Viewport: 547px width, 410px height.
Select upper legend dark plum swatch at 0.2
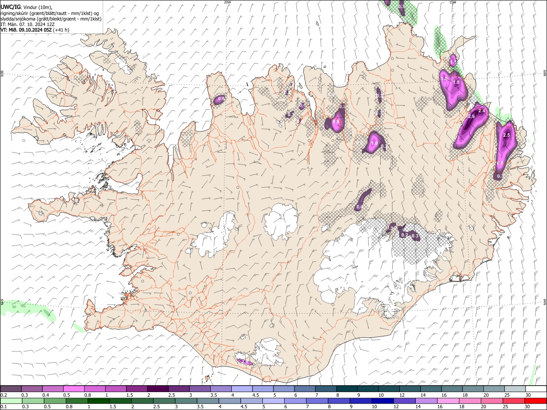point(11,389)
